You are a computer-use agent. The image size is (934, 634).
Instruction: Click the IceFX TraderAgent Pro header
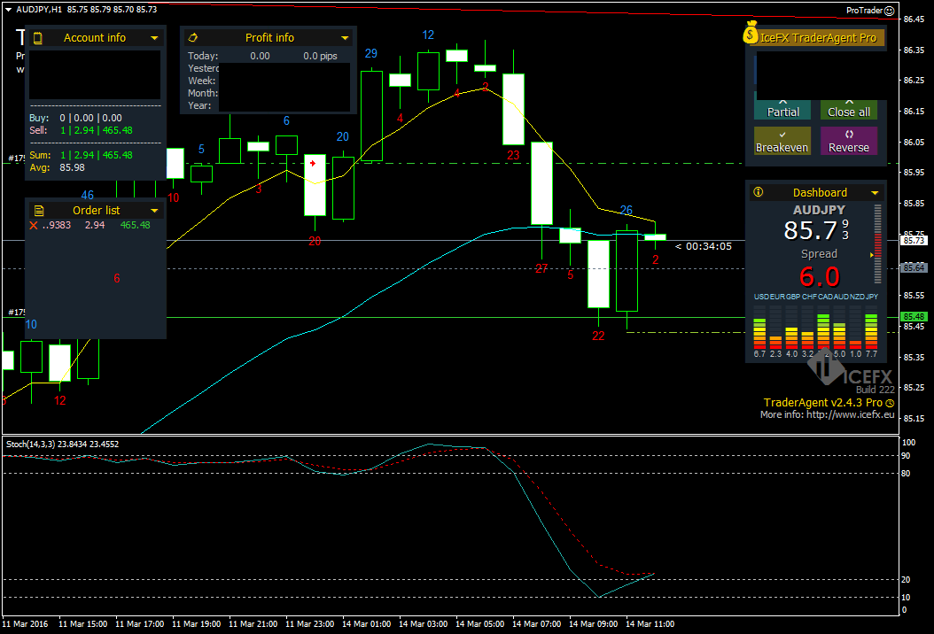pyautogui.click(x=818, y=37)
